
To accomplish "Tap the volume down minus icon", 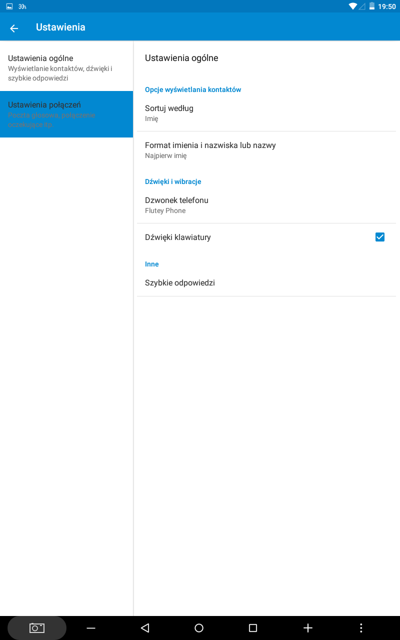I will pos(91,628).
